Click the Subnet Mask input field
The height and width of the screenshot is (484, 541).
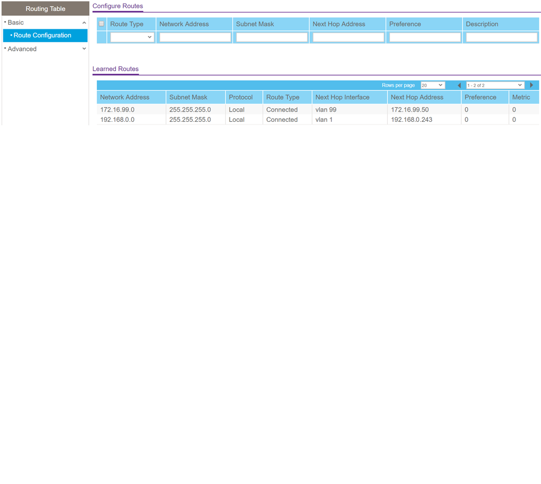pos(271,37)
